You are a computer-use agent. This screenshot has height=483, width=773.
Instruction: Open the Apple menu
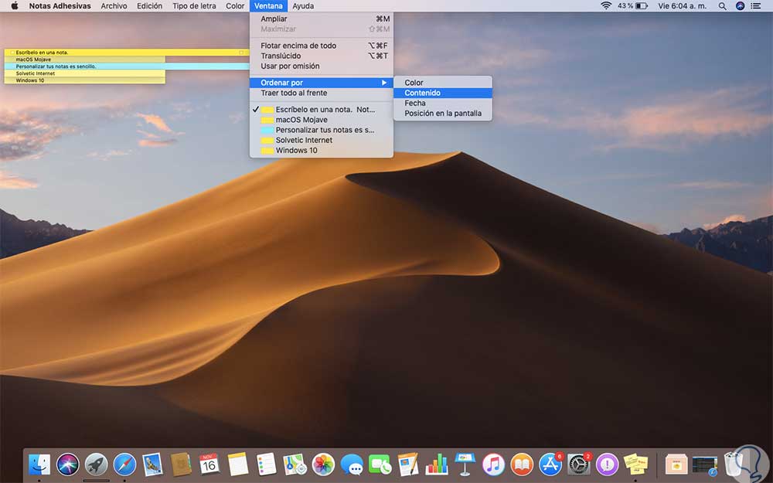tap(14, 6)
